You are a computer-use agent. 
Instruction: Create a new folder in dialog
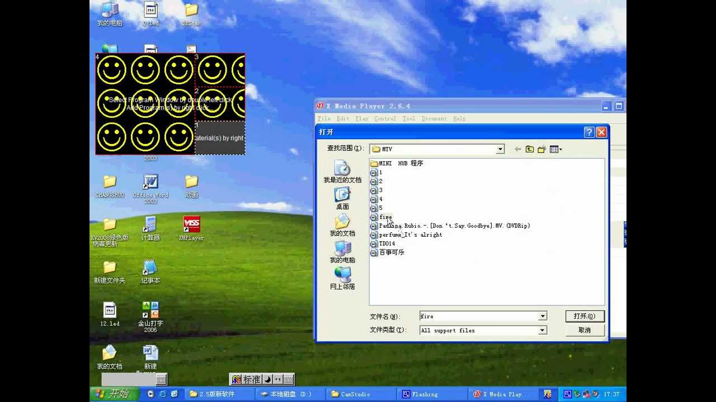[541, 149]
